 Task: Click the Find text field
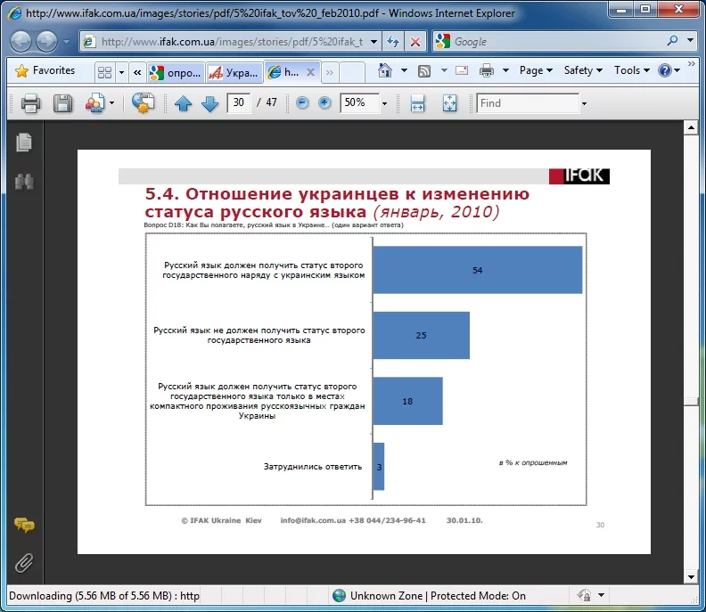coord(528,103)
